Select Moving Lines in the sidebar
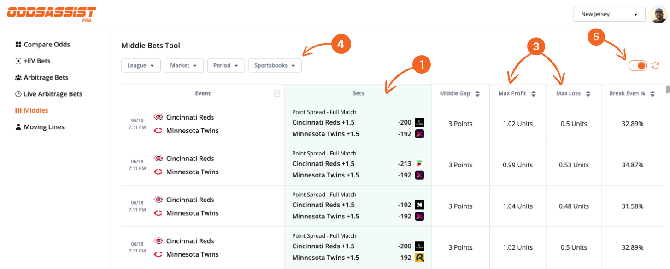 pos(43,126)
